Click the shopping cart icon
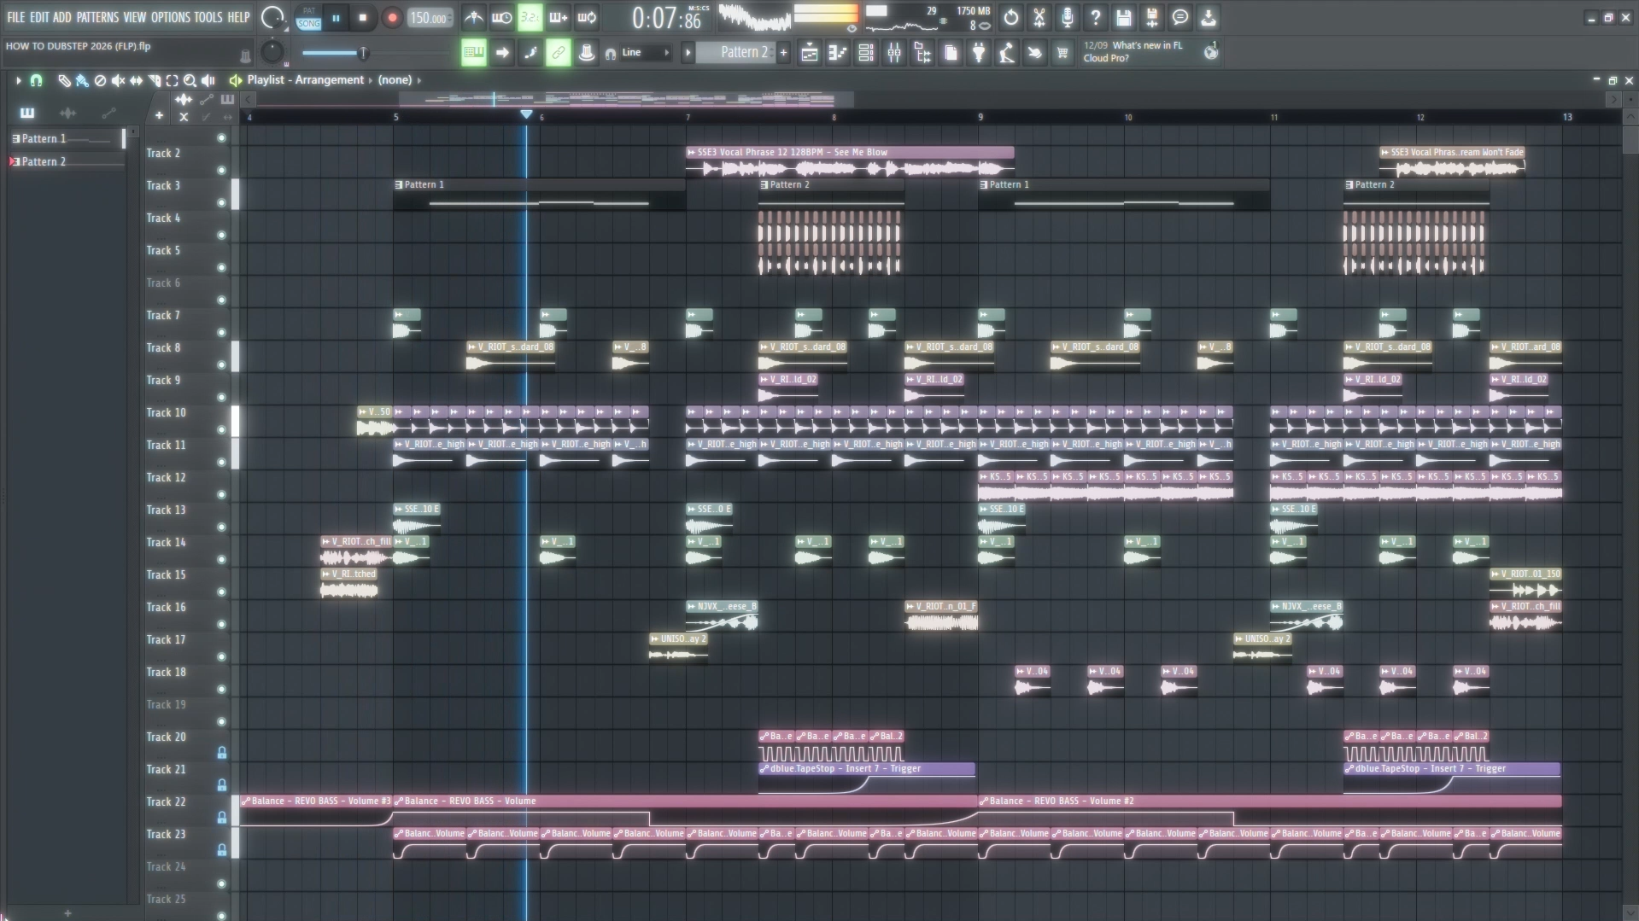The width and height of the screenshot is (1639, 921). [x=1062, y=53]
